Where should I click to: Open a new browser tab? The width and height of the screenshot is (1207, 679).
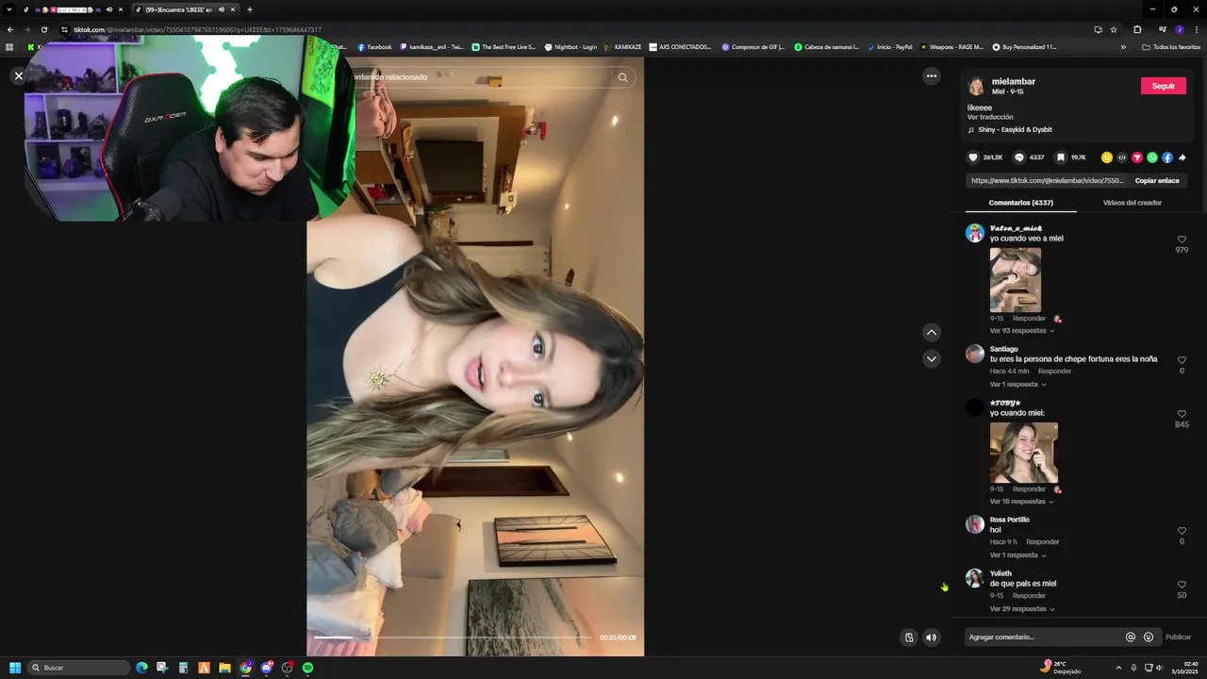250,9
